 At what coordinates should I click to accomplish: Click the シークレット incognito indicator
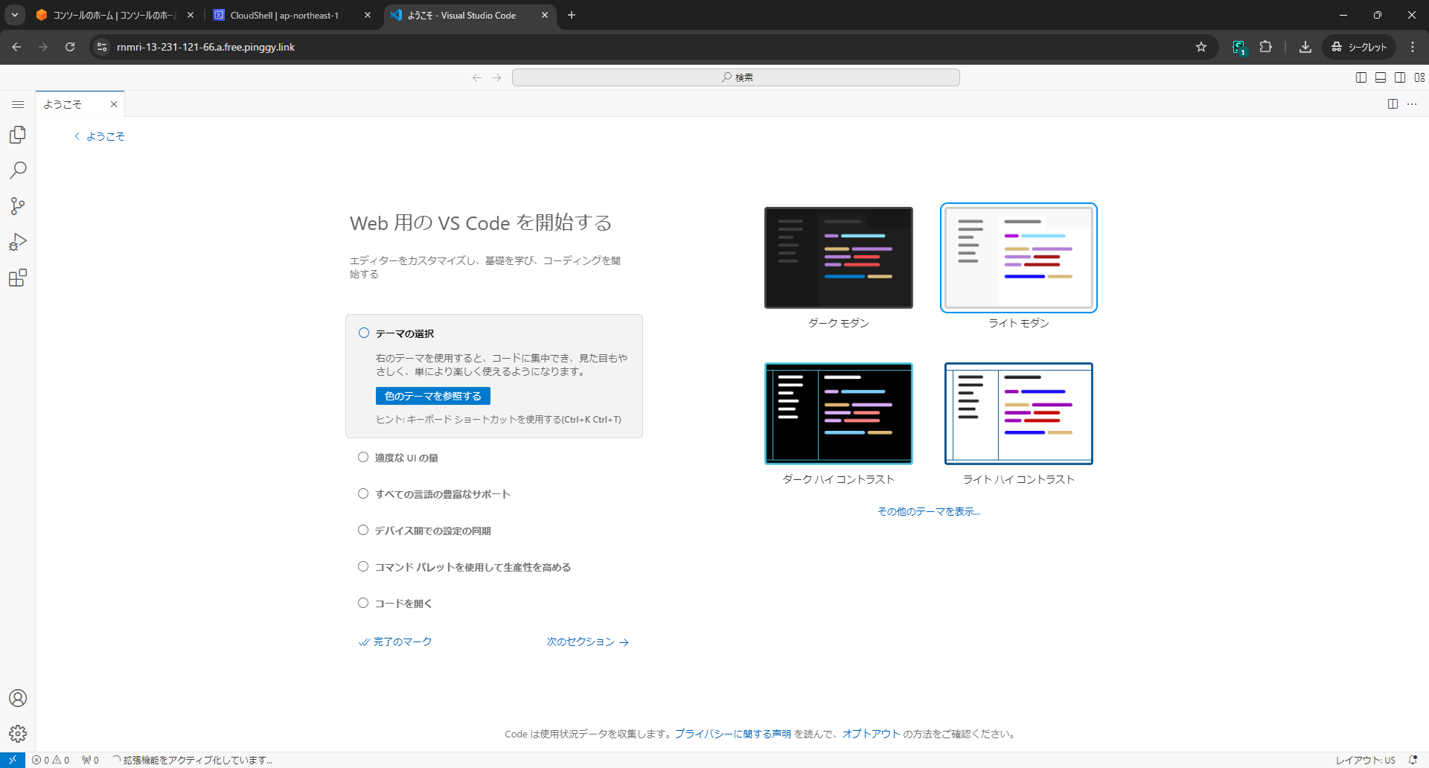tap(1360, 47)
